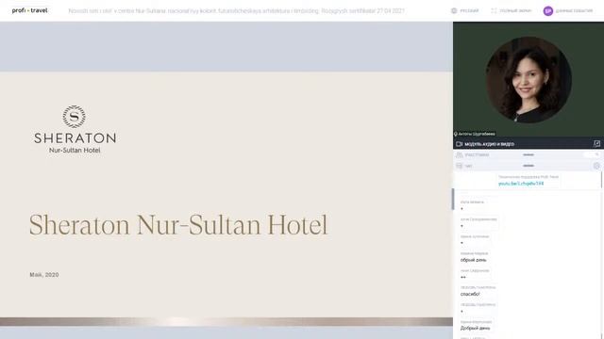Click the presenter's circular photo

[528, 79]
